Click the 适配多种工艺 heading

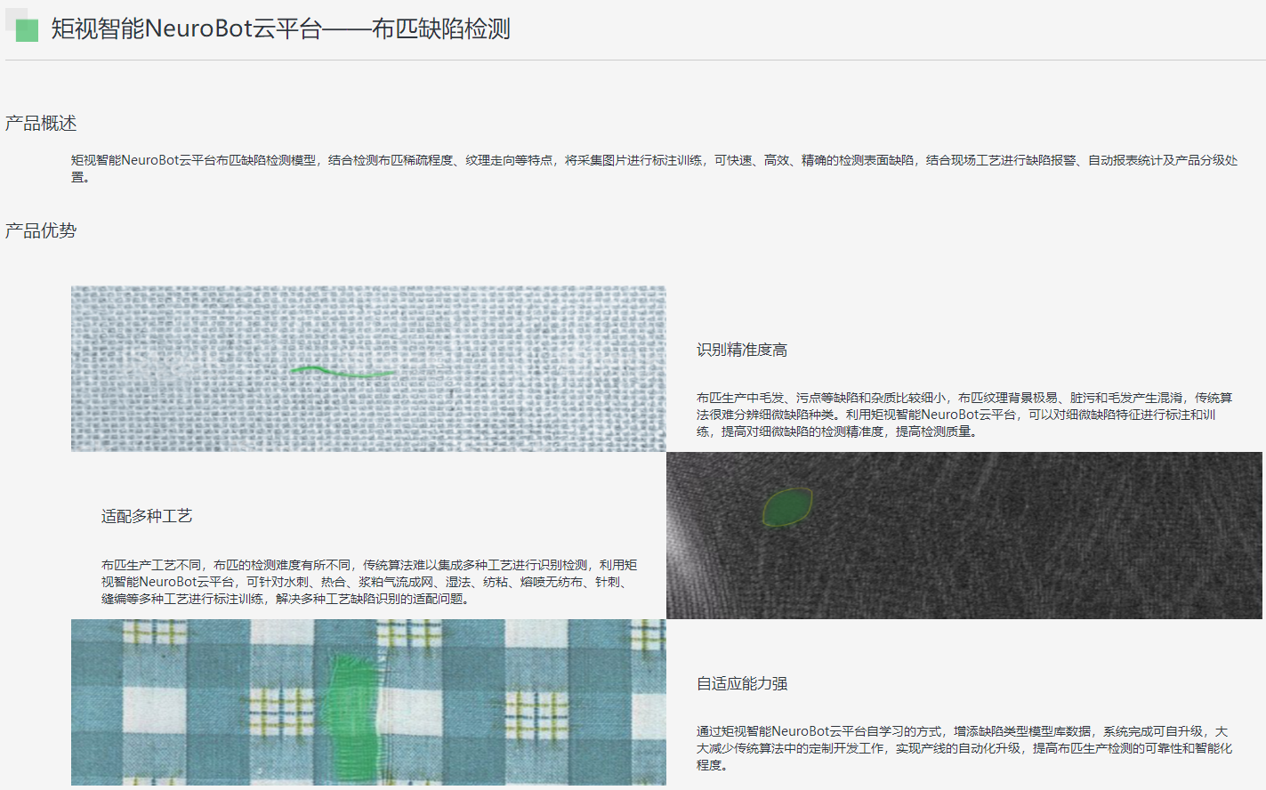click(x=147, y=516)
